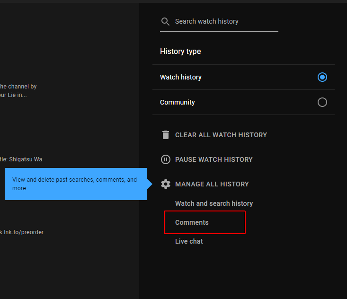Image resolution: width=347 pixels, height=299 pixels.
Task: Click the blue tooltip about past searches
Action: 75,184
